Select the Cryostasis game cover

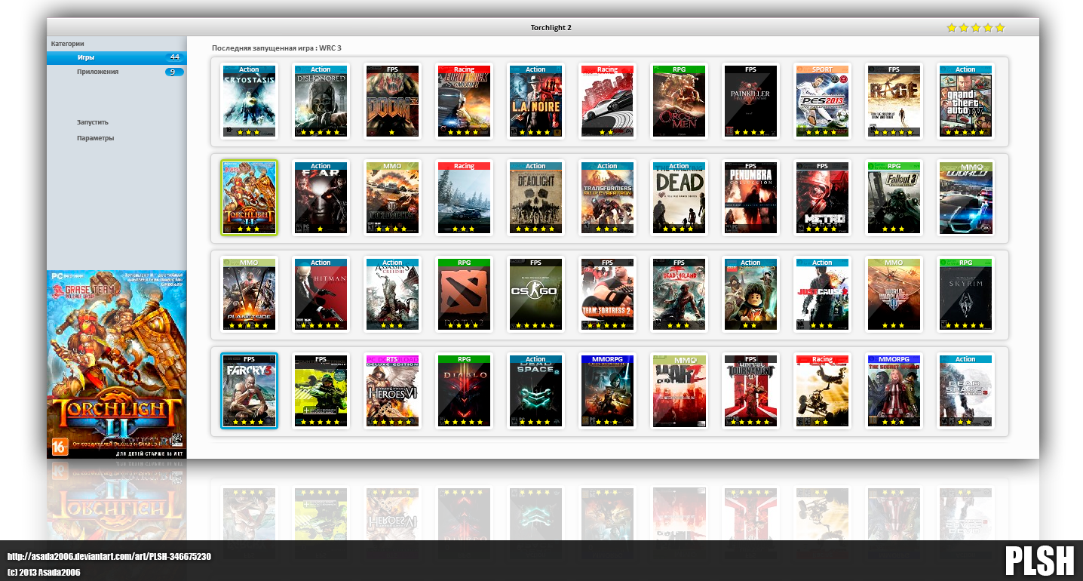(x=249, y=101)
